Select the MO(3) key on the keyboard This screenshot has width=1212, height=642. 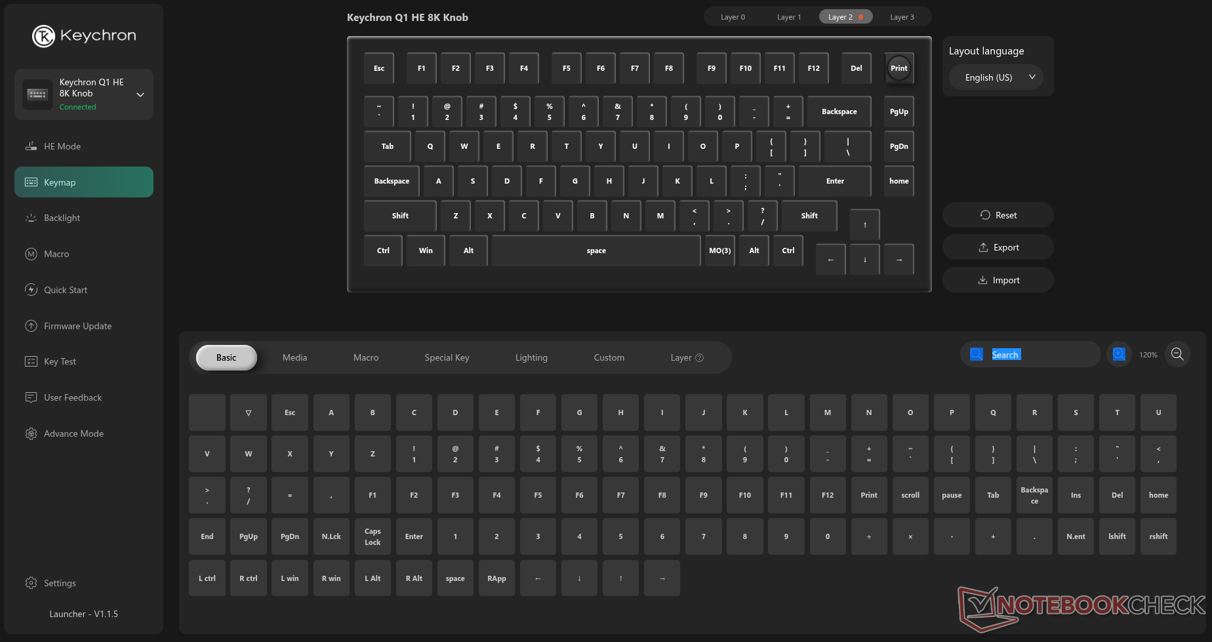tap(719, 251)
